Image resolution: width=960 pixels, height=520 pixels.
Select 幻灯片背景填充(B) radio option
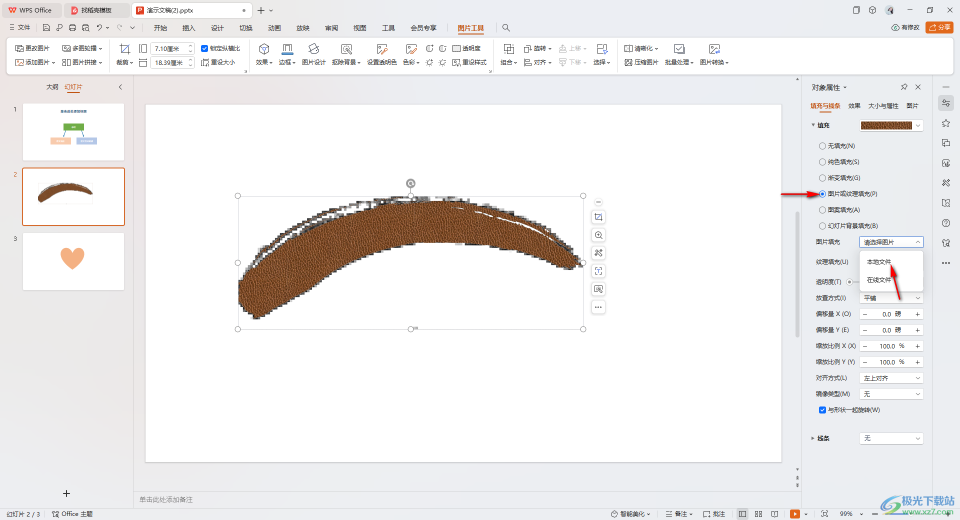(822, 226)
